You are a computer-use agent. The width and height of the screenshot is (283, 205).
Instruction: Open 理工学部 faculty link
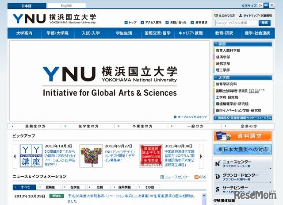click(223, 70)
